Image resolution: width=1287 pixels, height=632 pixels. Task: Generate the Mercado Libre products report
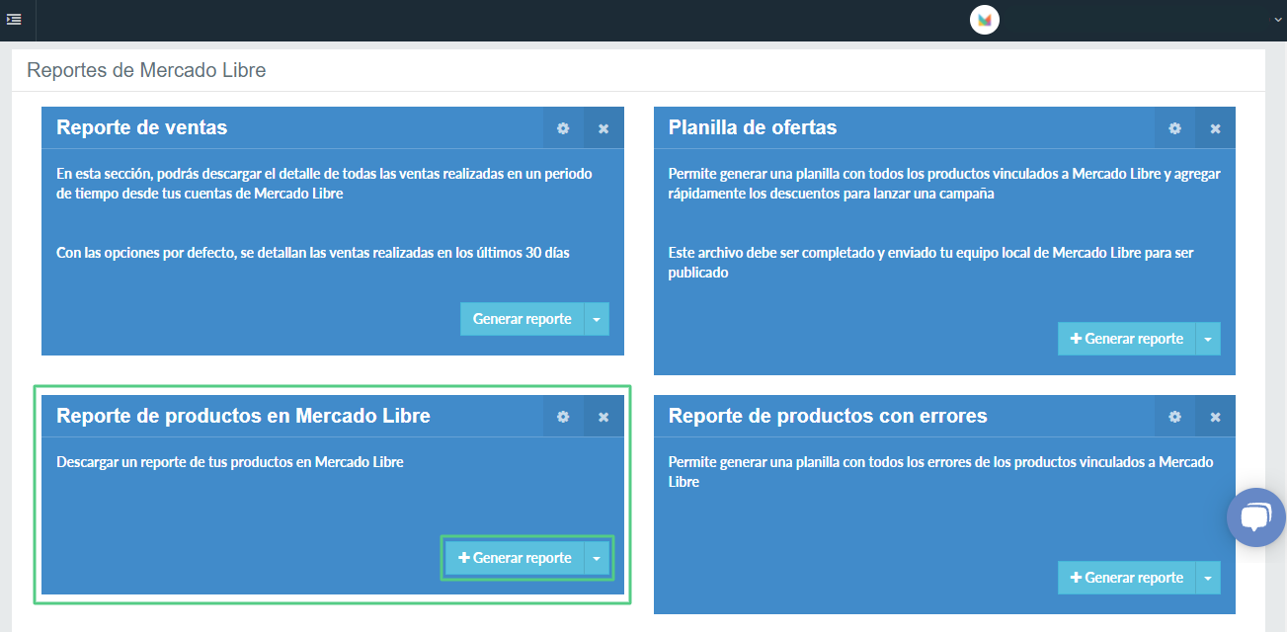515,558
